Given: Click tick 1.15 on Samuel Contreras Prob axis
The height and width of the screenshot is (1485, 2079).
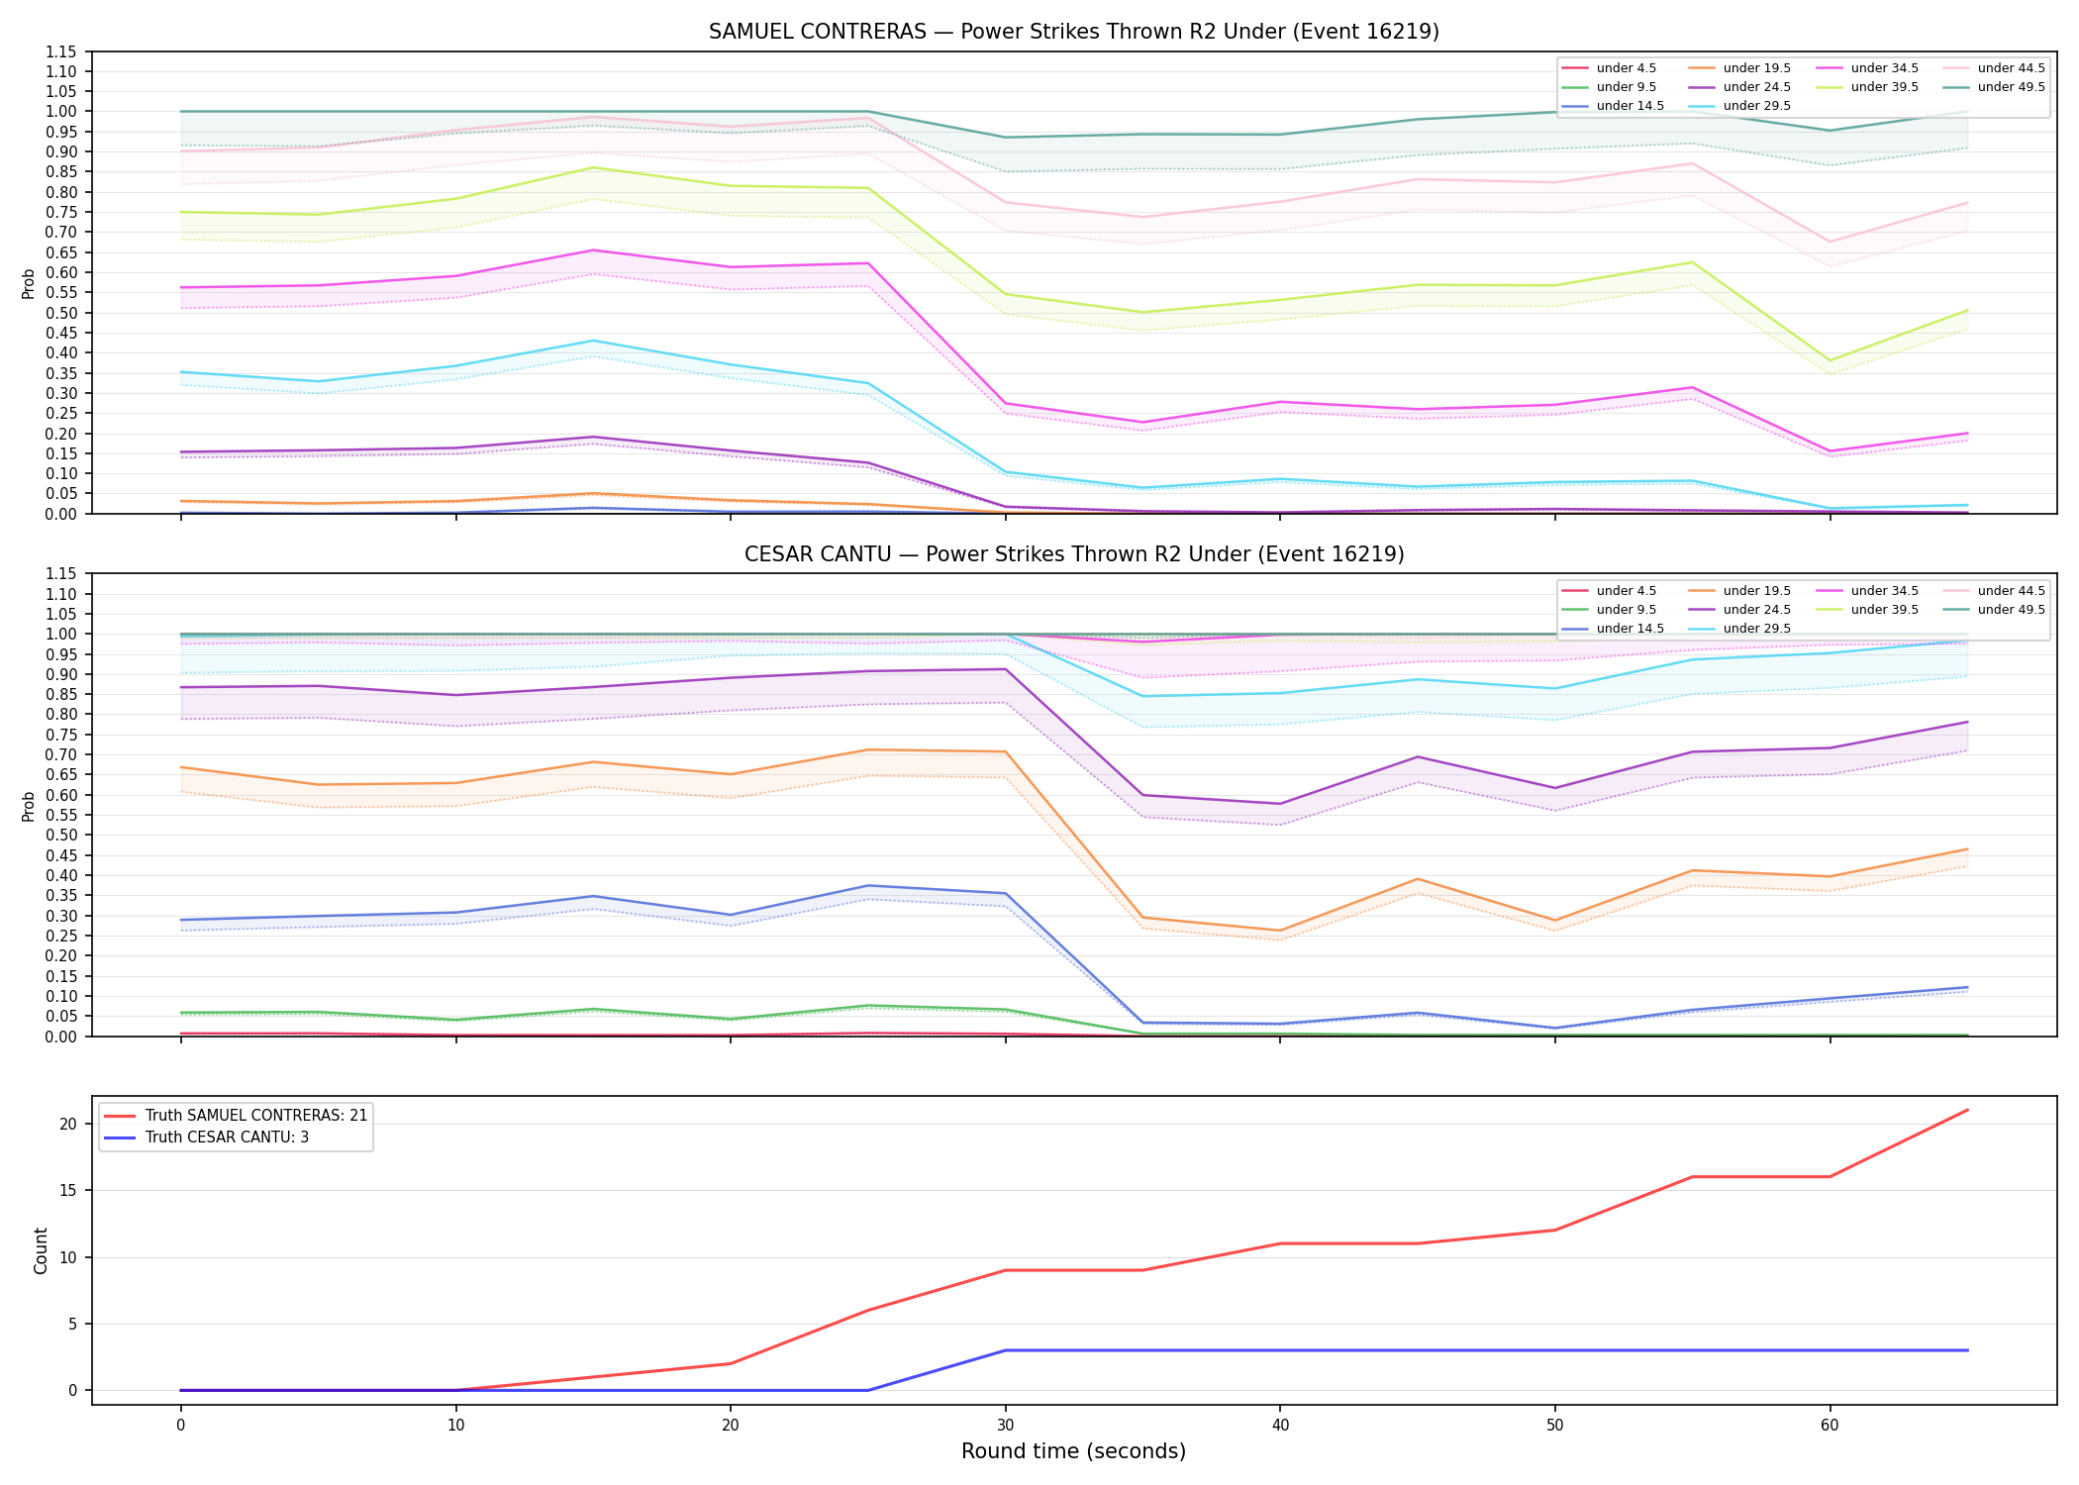Looking at the screenshot, I should click(62, 51).
